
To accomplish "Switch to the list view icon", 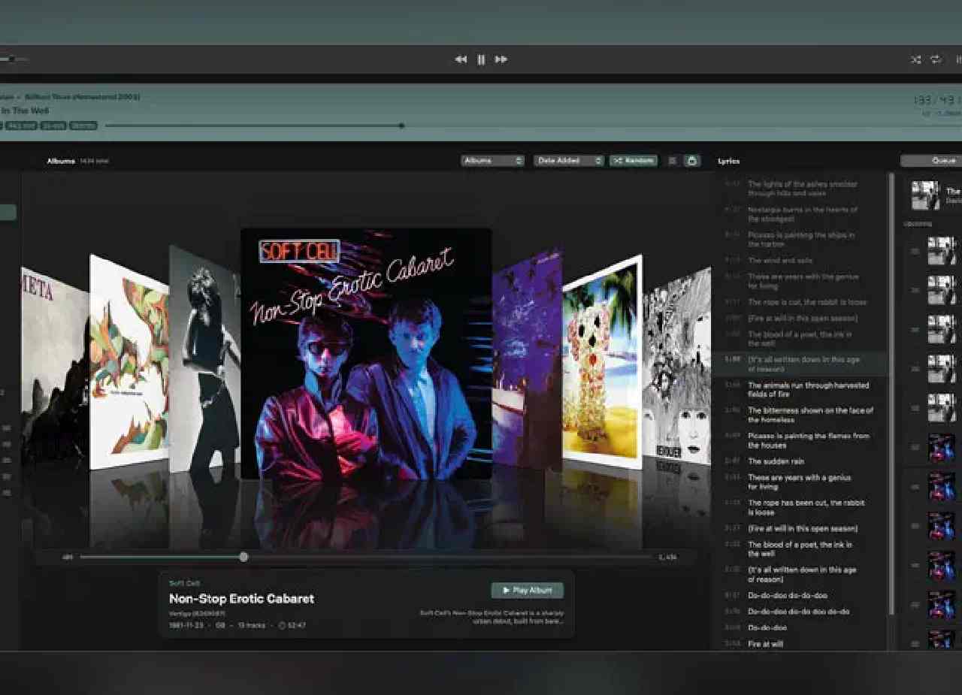I will click(x=673, y=161).
